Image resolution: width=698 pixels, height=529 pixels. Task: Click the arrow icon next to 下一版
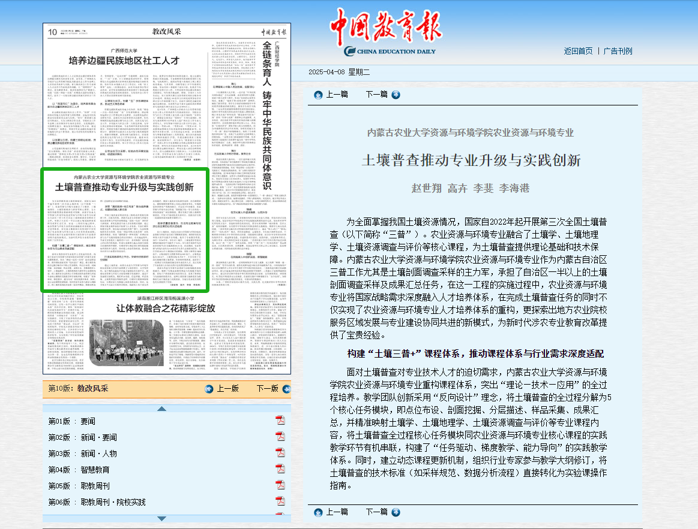click(287, 389)
